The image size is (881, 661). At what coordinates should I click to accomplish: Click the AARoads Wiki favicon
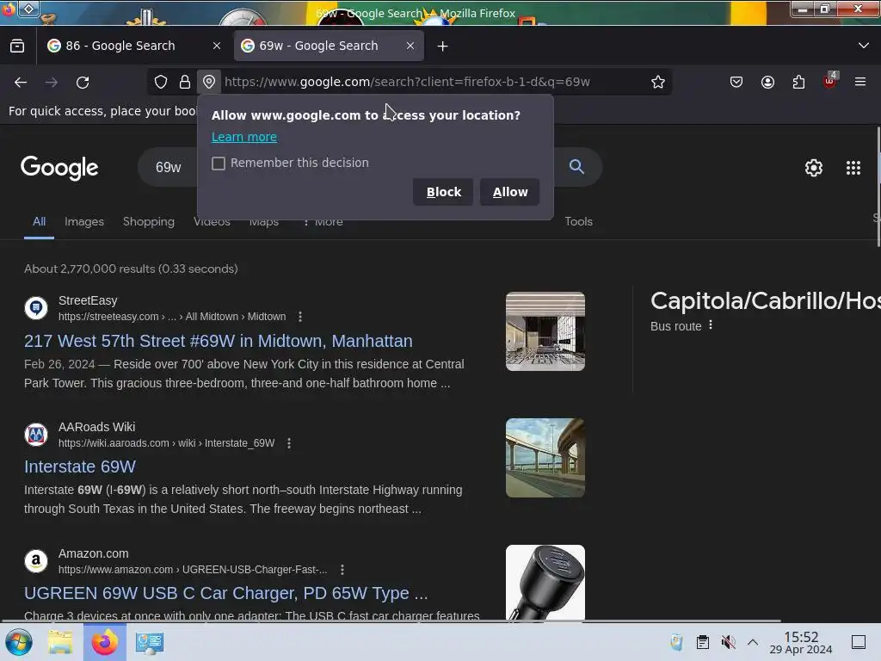36,435
